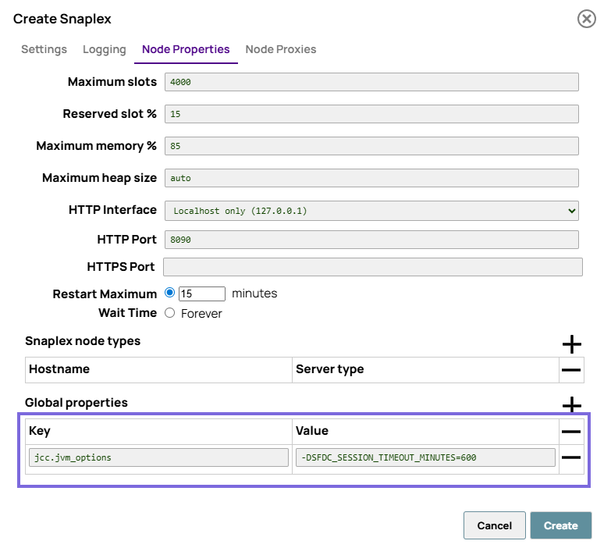Focus the Maximum memory % field
The height and width of the screenshot is (548, 611).
[371, 146]
